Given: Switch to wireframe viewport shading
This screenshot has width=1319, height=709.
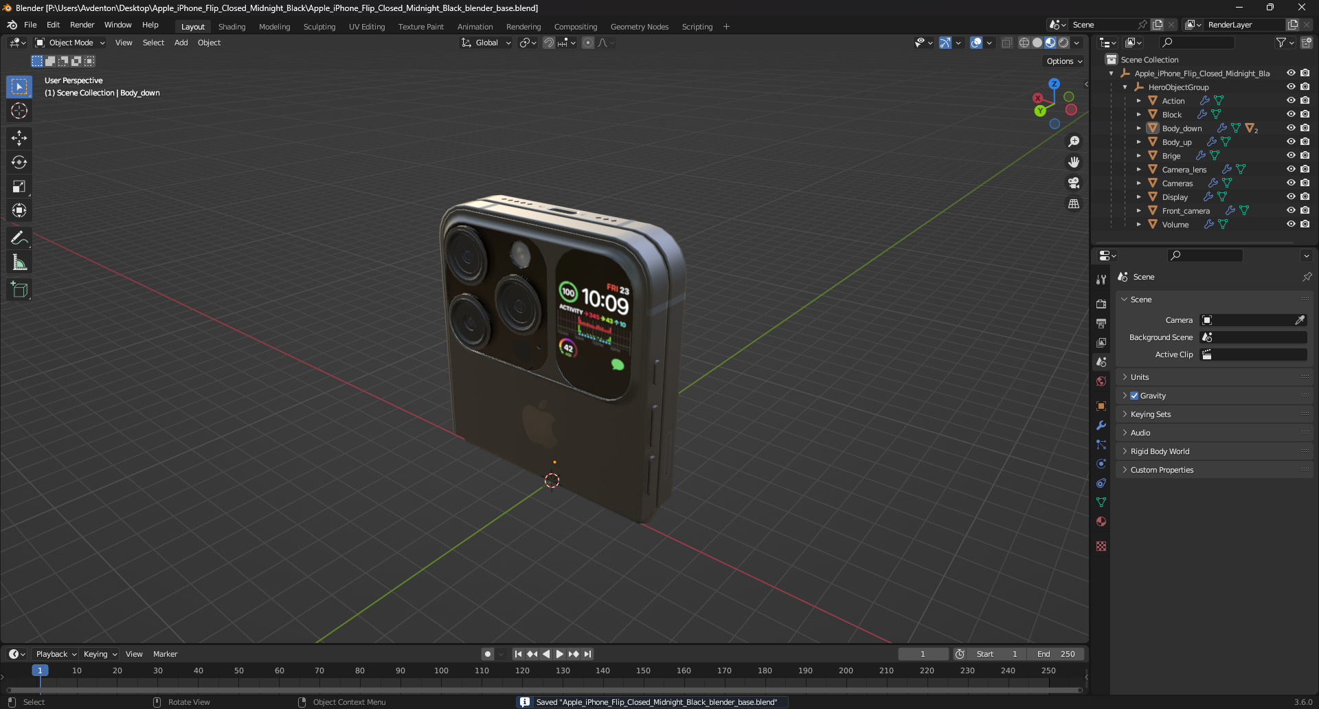Looking at the screenshot, I should click(1024, 43).
